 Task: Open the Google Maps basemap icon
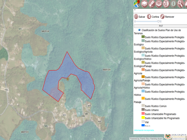137,4
